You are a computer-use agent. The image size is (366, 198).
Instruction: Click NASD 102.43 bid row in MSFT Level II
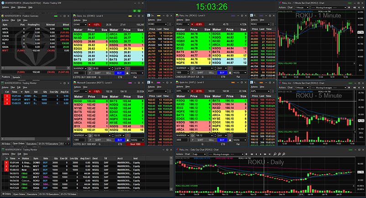point(90,101)
